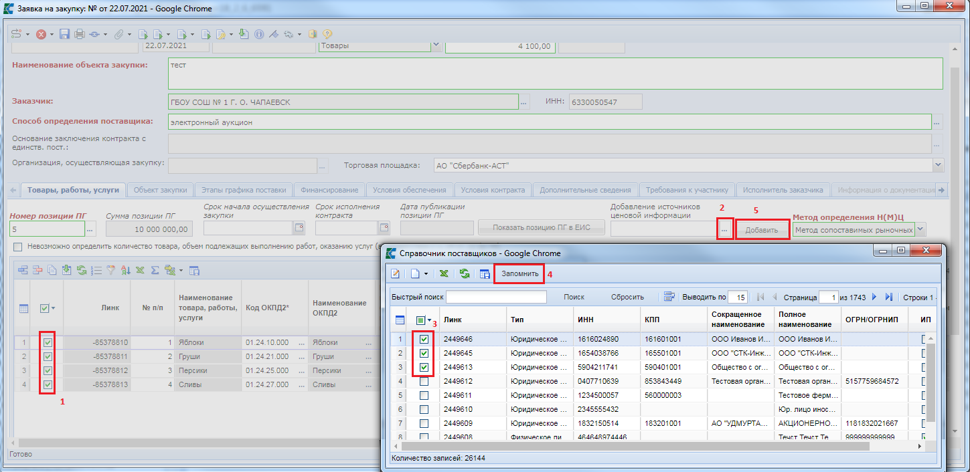Open the Метод определения Н(М)Ц dropdown

tap(920, 229)
